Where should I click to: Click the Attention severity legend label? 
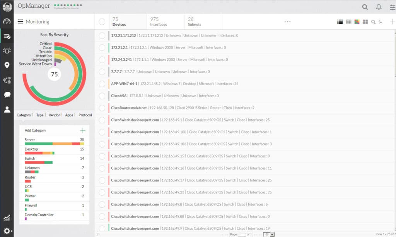(x=43, y=56)
